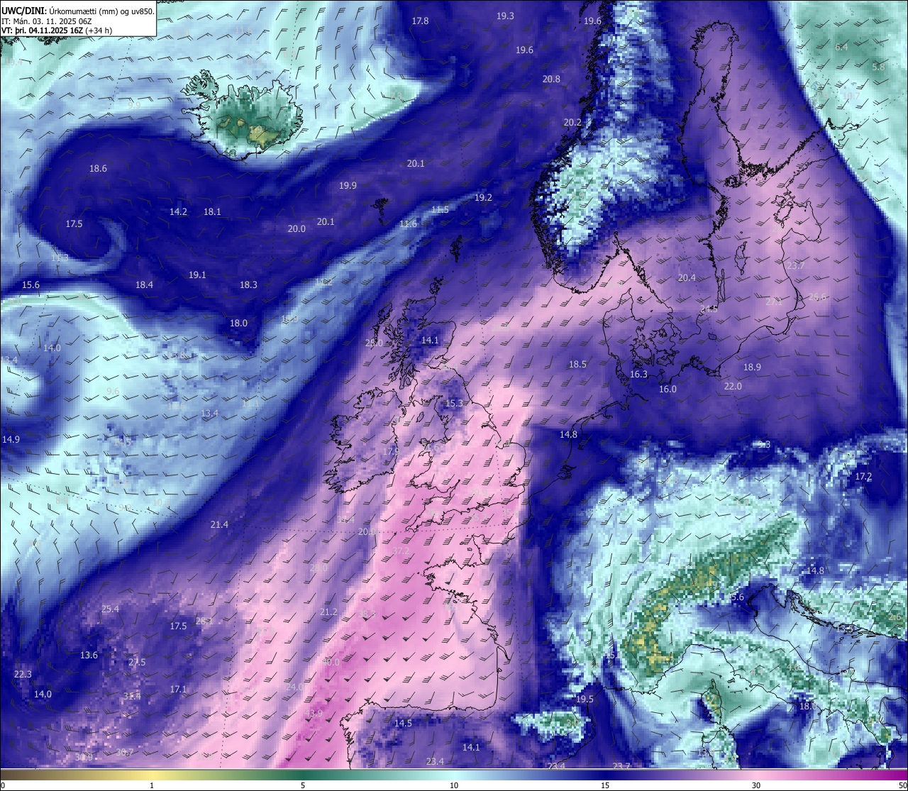Click the 22.3 value at the left edge
The width and height of the screenshot is (908, 791).
pyautogui.click(x=23, y=675)
